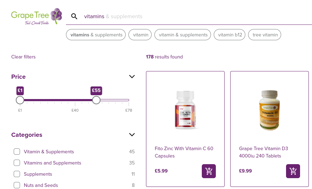Open Grape Tree Vitamin D3 4000iu link

coord(264,152)
